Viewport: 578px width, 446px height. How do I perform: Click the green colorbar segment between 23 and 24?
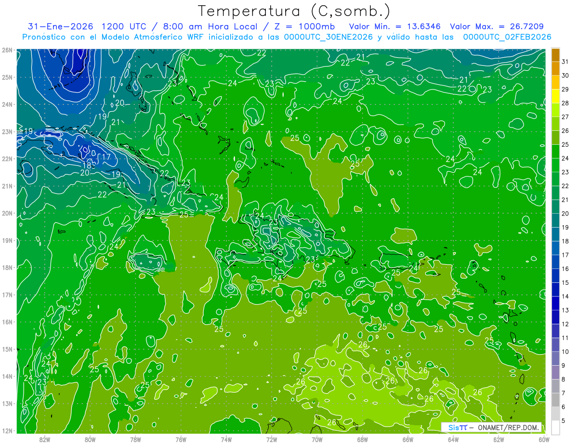[x=555, y=165]
